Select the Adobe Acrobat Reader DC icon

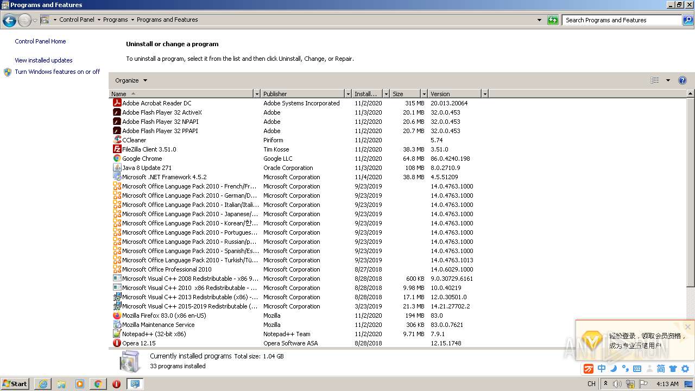(x=117, y=103)
